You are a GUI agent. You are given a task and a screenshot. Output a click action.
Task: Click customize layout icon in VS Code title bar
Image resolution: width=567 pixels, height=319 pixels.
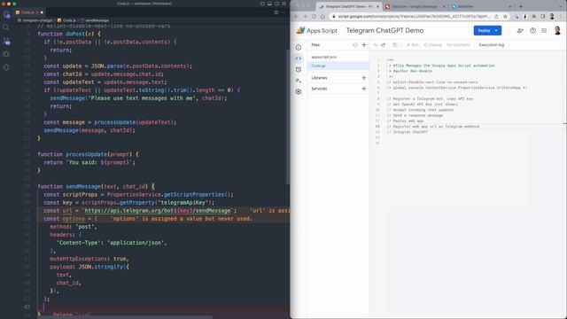click(x=284, y=4)
